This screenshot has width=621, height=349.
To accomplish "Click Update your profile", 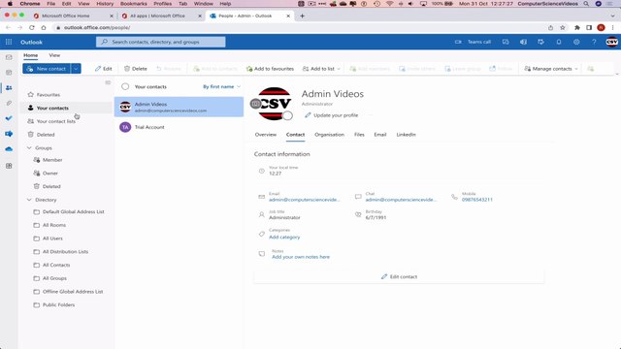I will [332, 115].
